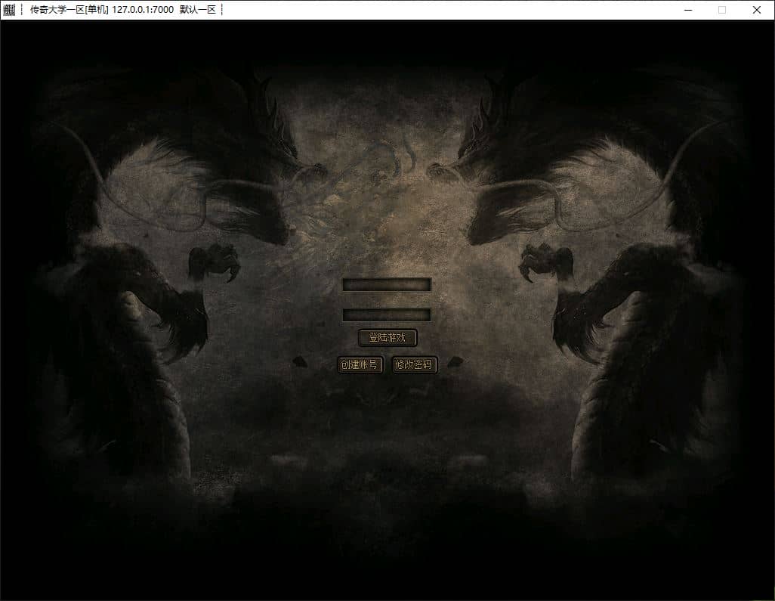Viewport: 775px width, 601px height.
Task: Select the 修改密码 change password button
Action: (x=414, y=364)
